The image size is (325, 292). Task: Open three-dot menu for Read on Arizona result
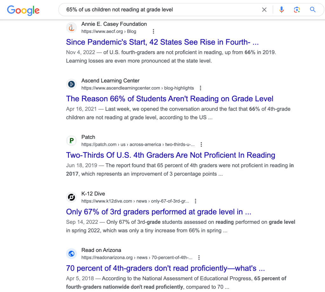(x=199, y=258)
